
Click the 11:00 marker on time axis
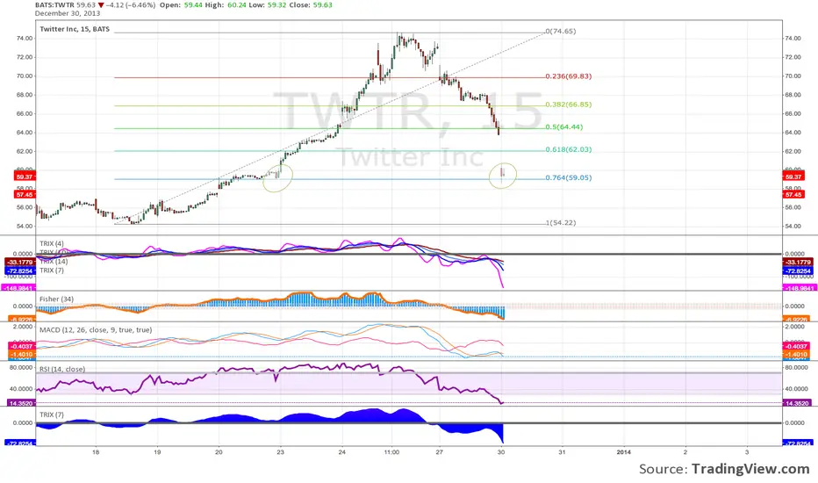(x=391, y=452)
